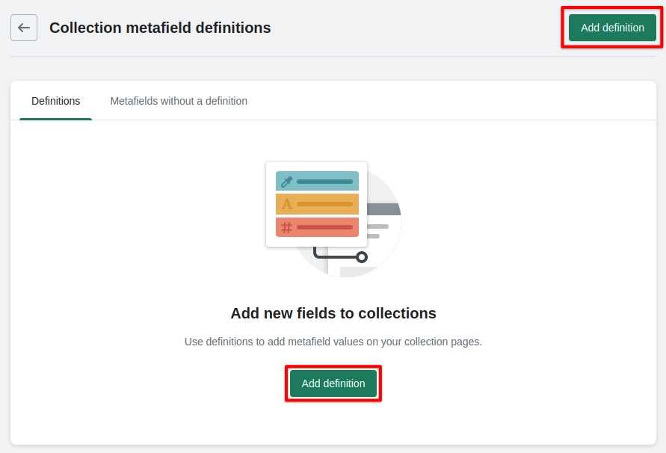Click the hash symbol icon in illustration
This screenshot has height=453, width=666.
click(286, 227)
